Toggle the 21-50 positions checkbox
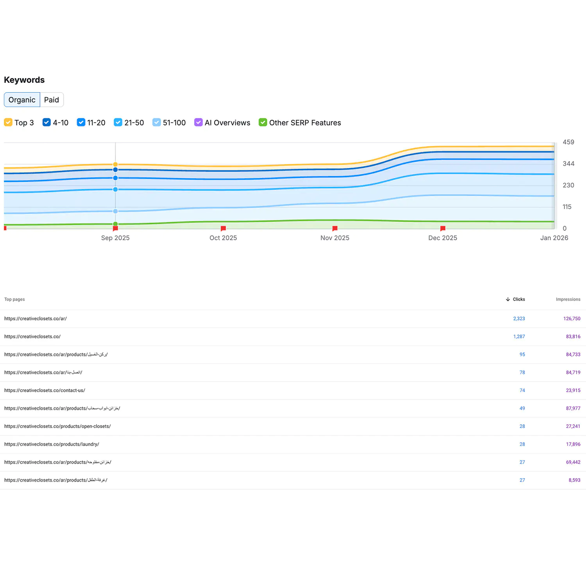This screenshot has height=586, width=586. pos(118,122)
